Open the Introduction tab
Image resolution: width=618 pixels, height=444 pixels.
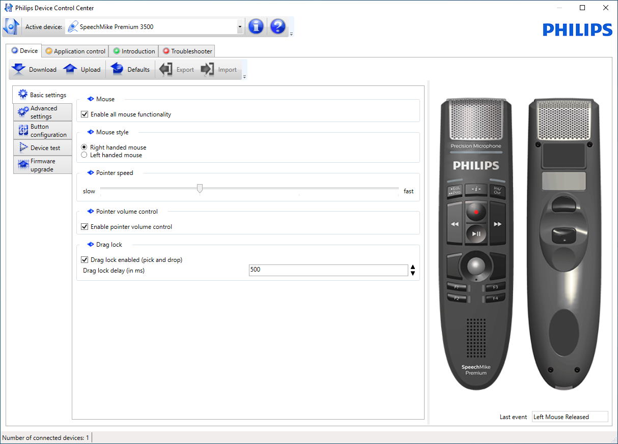pyautogui.click(x=134, y=51)
